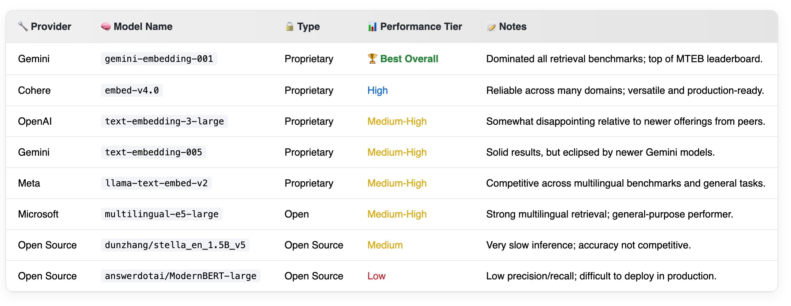Click the text-embedding-3-large model chip
Screen dimensions: 791x306
[164, 121]
